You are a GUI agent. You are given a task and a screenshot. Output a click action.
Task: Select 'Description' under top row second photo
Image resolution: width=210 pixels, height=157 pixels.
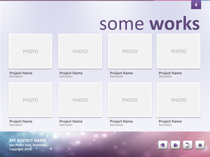66,77
